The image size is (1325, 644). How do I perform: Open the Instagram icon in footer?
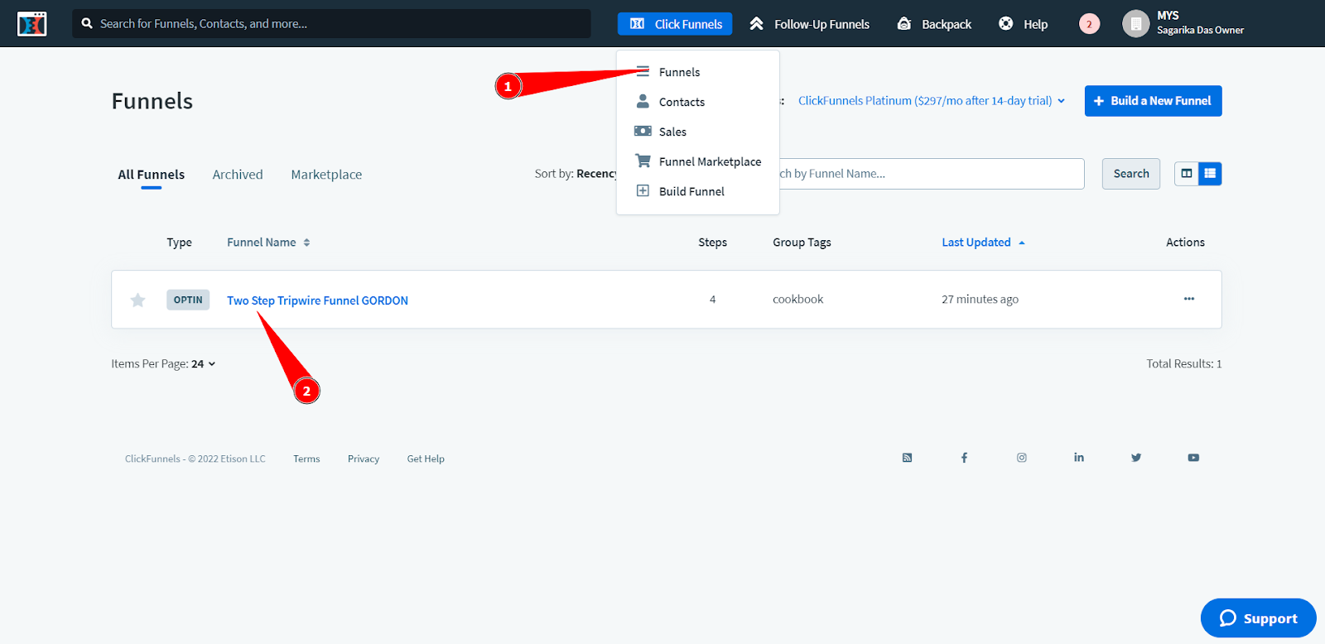[x=1022, y=458]
